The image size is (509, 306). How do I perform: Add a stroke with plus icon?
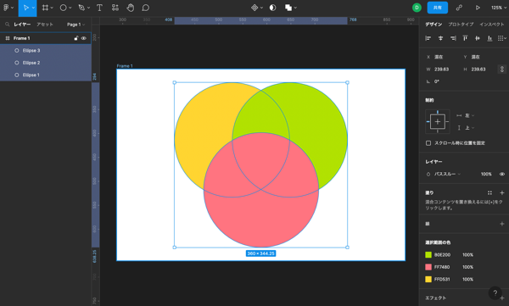tap(502, 224)
